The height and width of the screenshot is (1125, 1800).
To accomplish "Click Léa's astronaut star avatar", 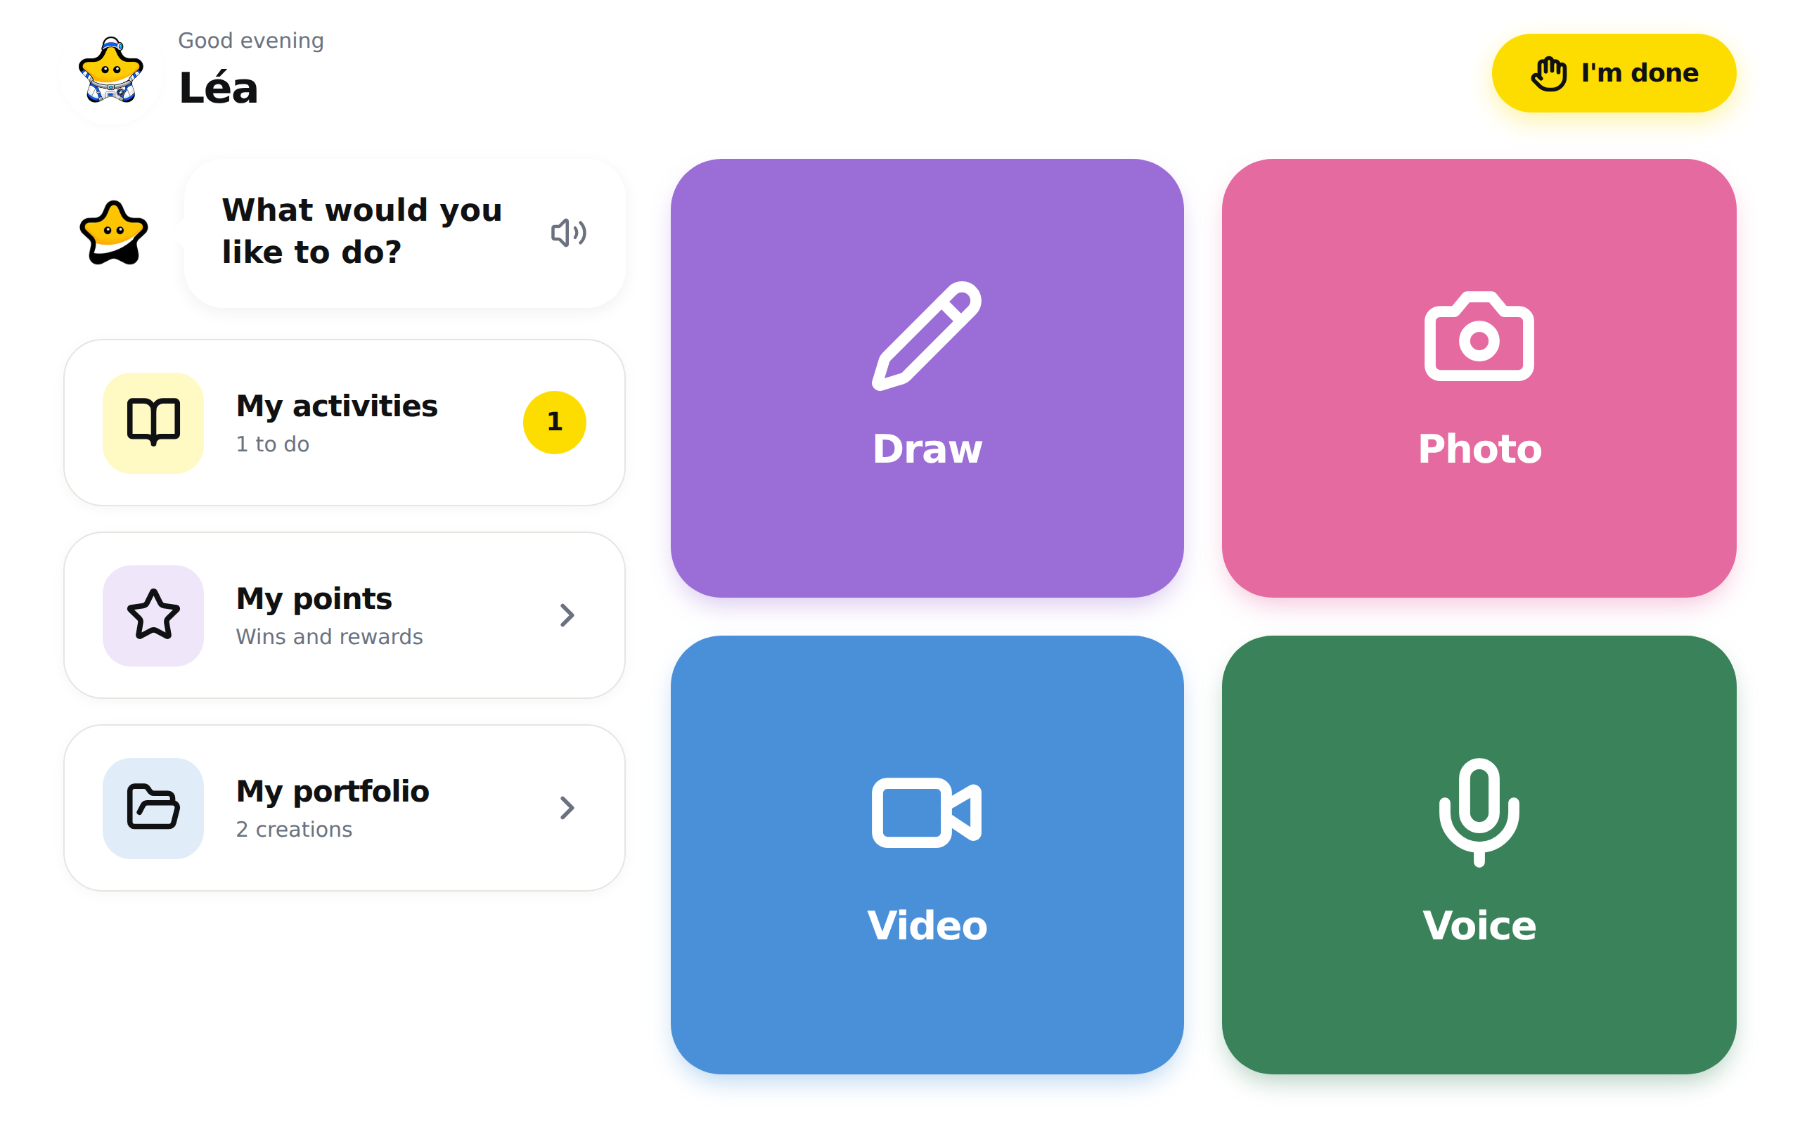I will 112,71.
